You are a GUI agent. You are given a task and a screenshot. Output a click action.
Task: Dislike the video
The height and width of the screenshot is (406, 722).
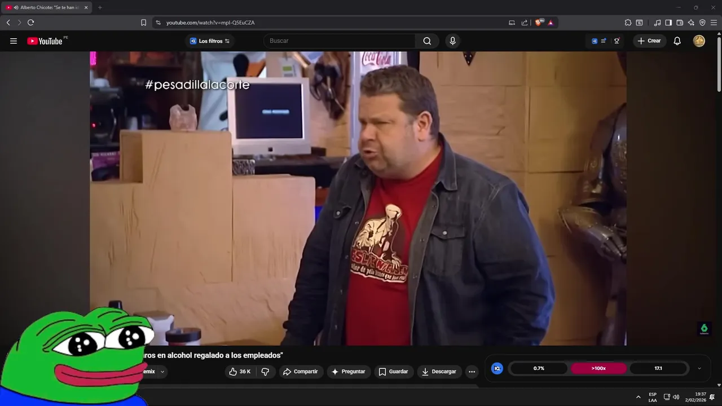pos(265,372)
